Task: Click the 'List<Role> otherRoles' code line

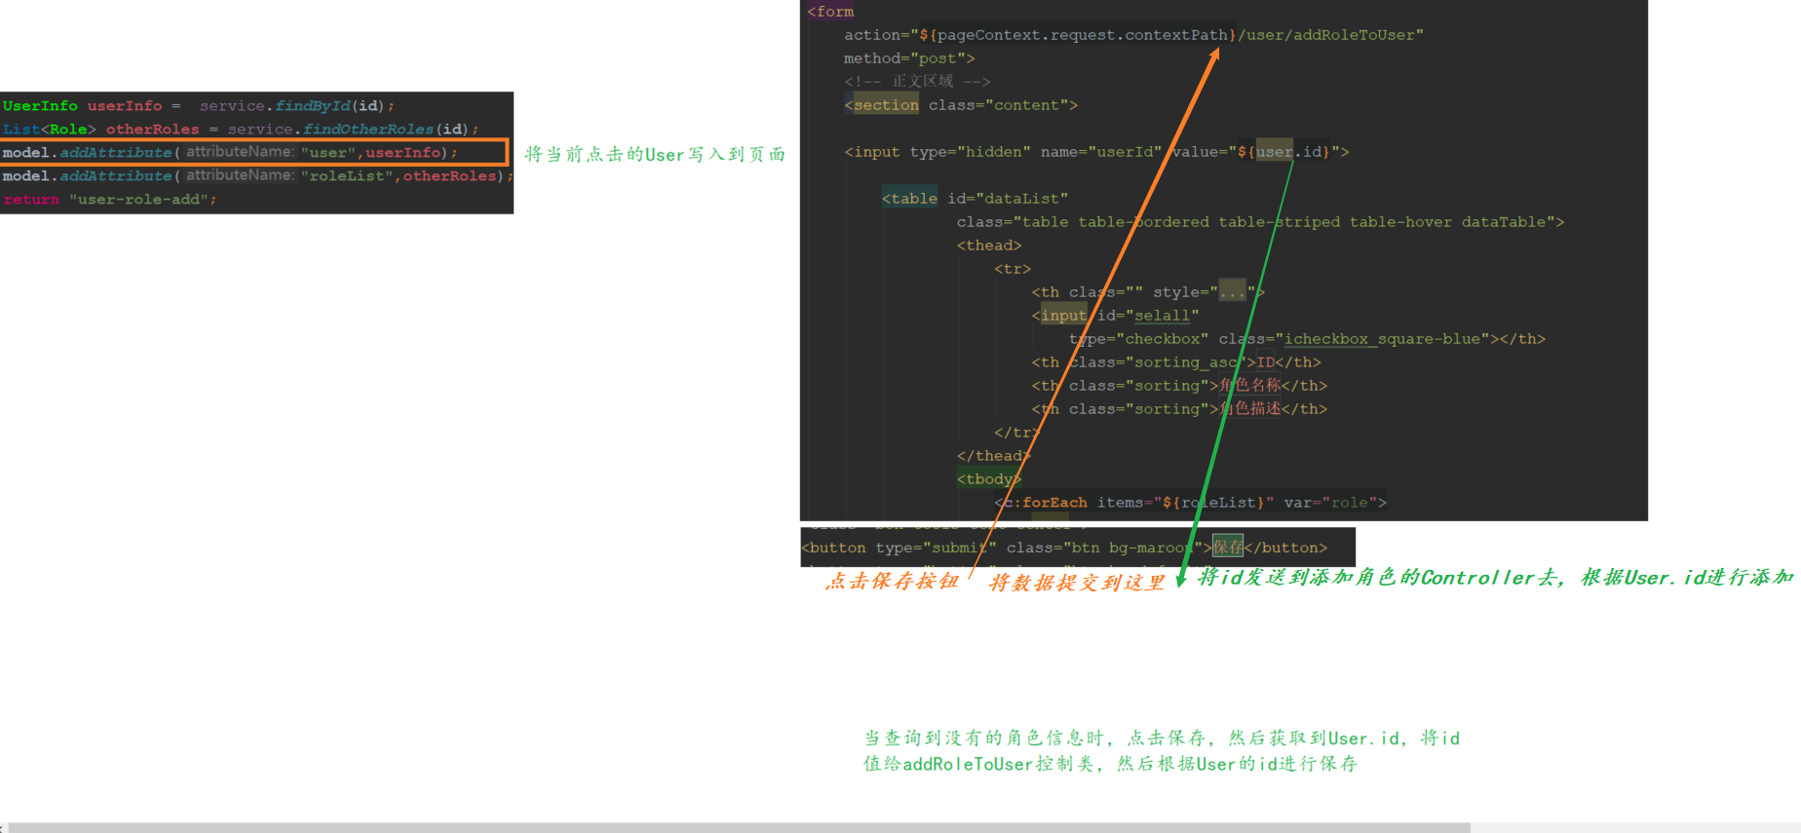Action: (240, 130)
